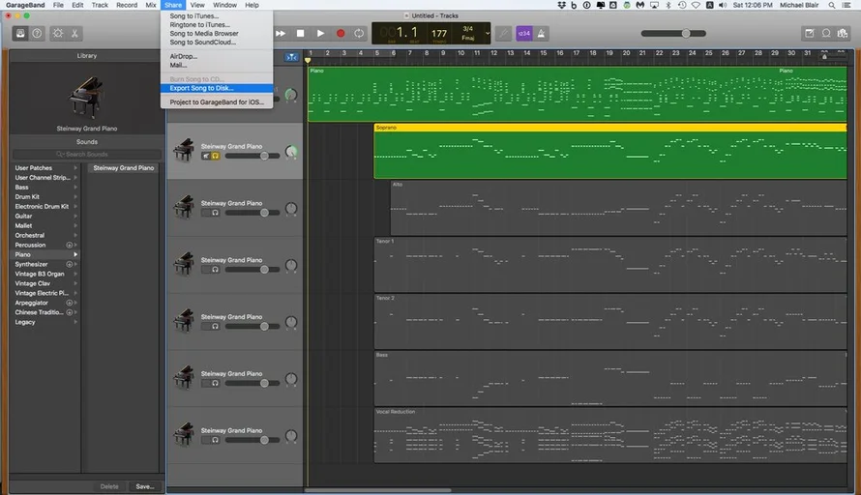This screenshot has width=861, height=495.
Task: Open the Media Browser icon
Action: [x=843, y=34]
